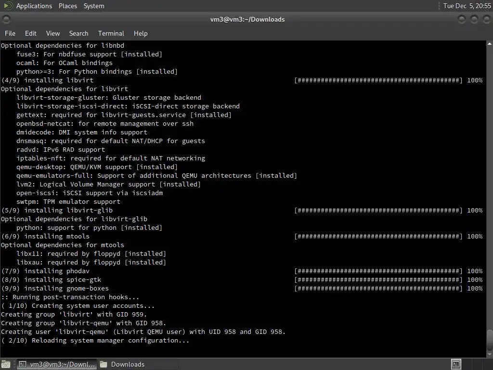493x370 pixels.
Task: Click 'python: support for python [installed]' line
Action: [x=89, y=228]
